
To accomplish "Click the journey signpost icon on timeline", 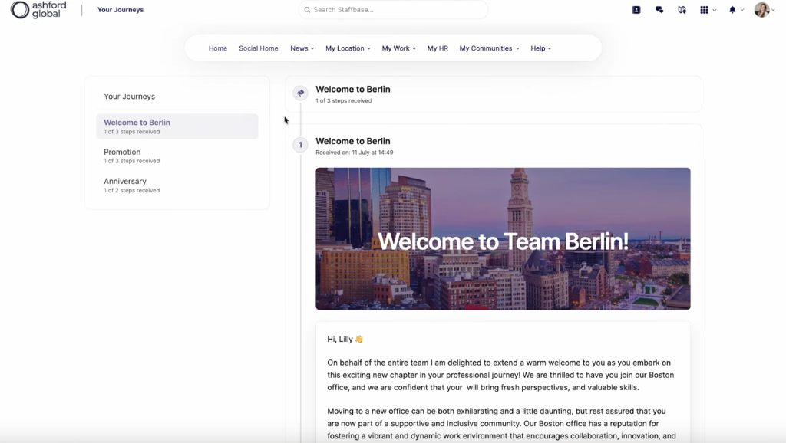I will [300, 93].
